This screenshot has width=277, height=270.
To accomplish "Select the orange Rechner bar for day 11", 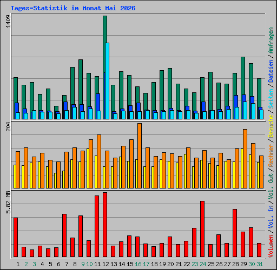I will click(x=99, y=161).
